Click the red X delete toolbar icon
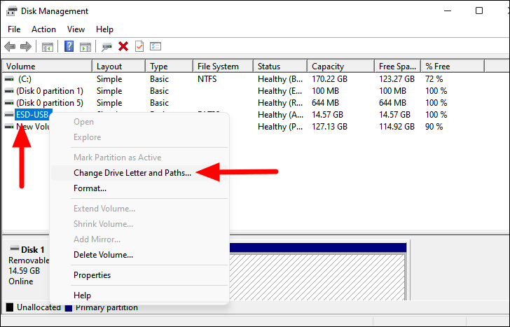This screenshot has height=327, width=510. click(123, 46)
